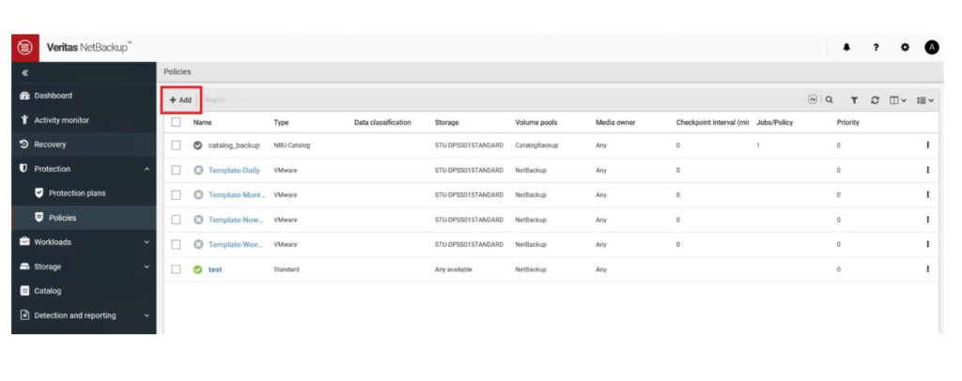Check the test policy row checkbox
The width and height of the screenshot is (962, 381).
pyautogui.click(x=176, y=269)
